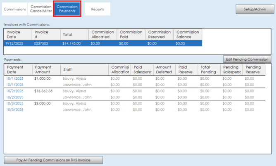Click the Setup/Admin button

coord(255,9)
